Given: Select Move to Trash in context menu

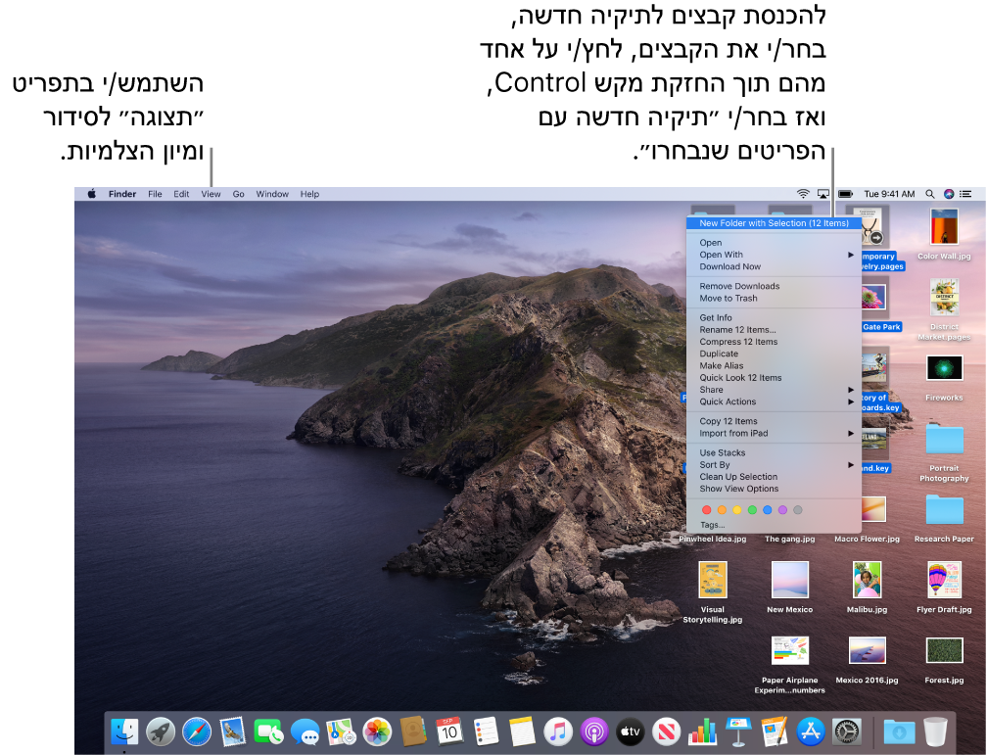Looking at the screenshot, I should (774, 299).
